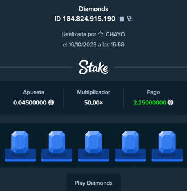The image size is (187, 191).
Task: Click the coin icon next to Apuesta amount
Action: pos(51,102)
